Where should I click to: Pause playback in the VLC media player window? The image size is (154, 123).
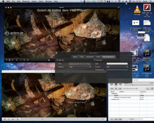(116, 84)
